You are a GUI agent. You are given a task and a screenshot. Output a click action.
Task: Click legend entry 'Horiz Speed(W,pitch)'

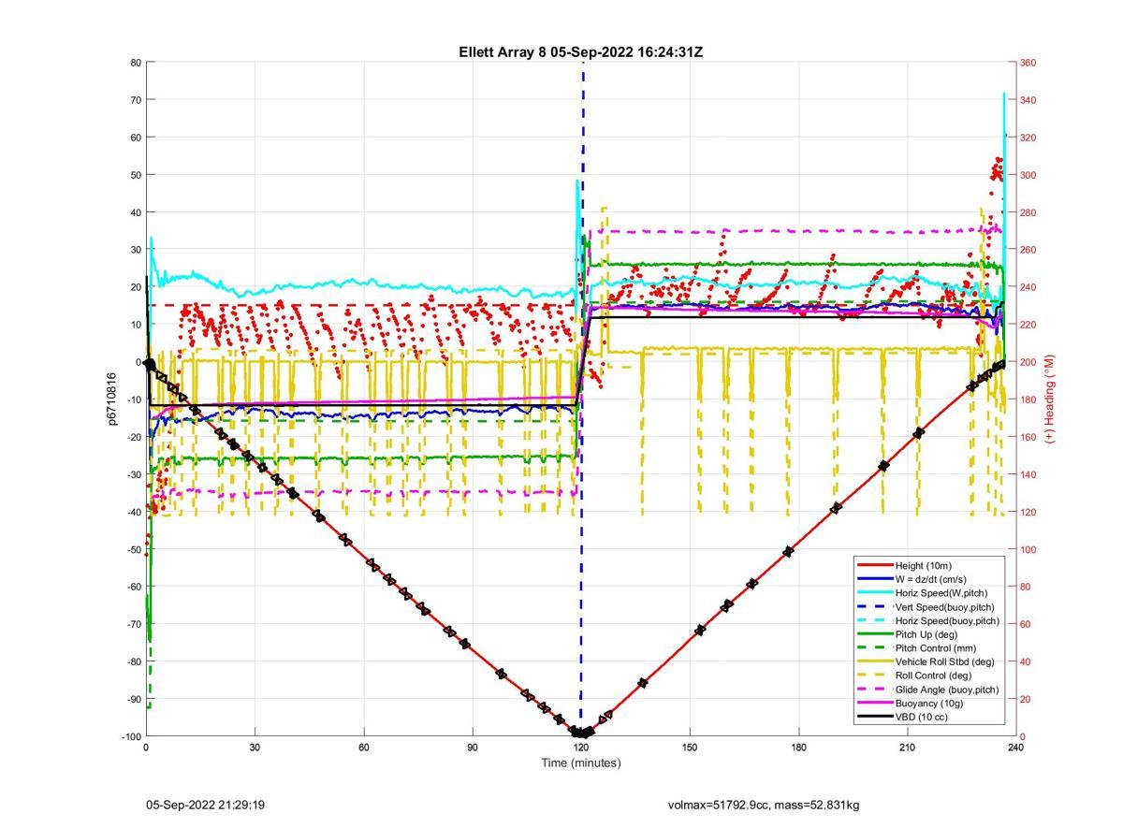click(941, 592)
